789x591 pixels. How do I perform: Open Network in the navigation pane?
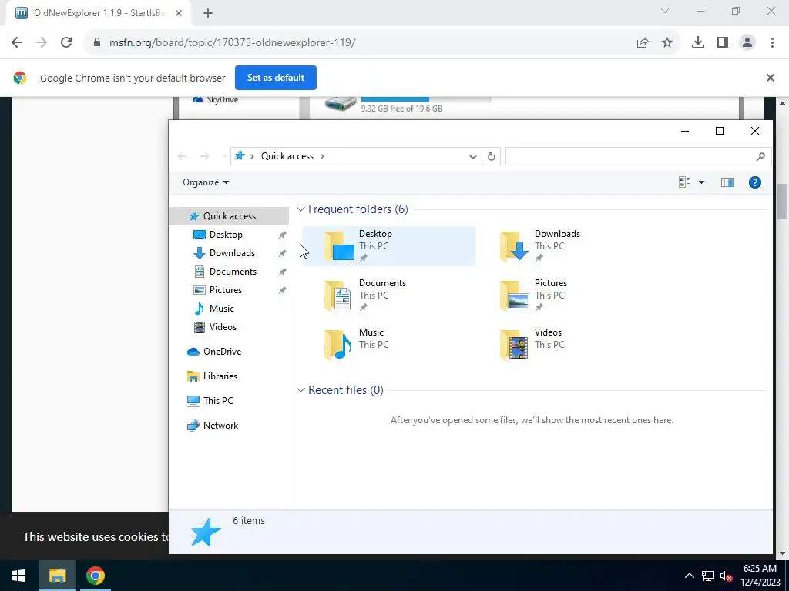[229, 426]
